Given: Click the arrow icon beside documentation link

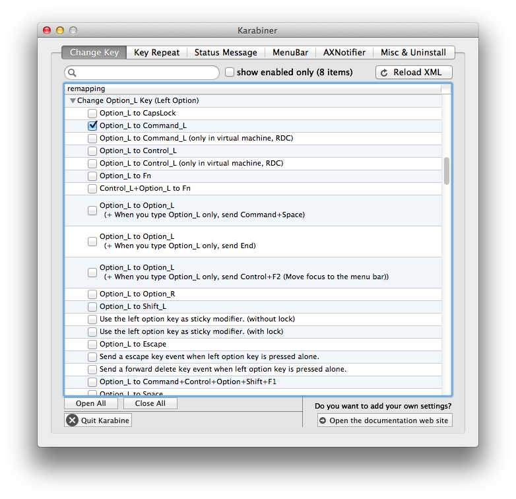Looking at the screenshot, I should (x=323, y=420).
